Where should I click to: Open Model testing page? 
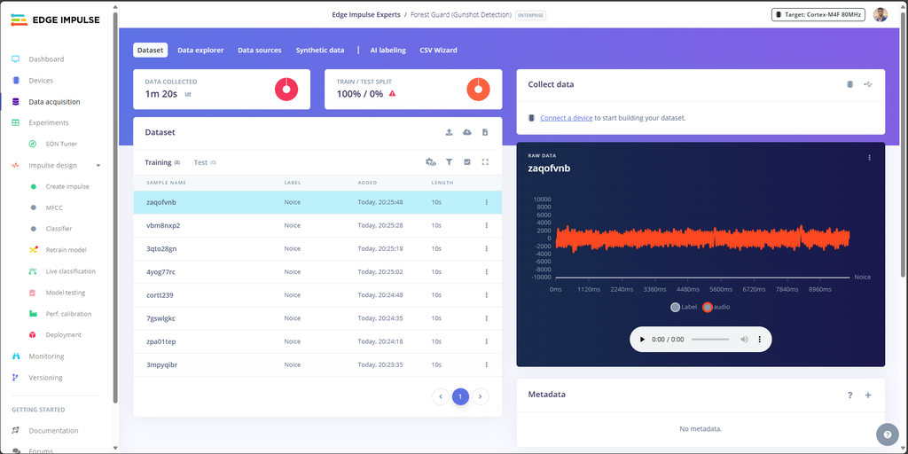(x=66, y=293)
